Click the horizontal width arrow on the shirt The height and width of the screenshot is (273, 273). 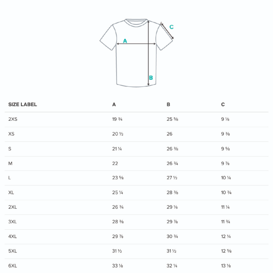[x=136, y=44]
